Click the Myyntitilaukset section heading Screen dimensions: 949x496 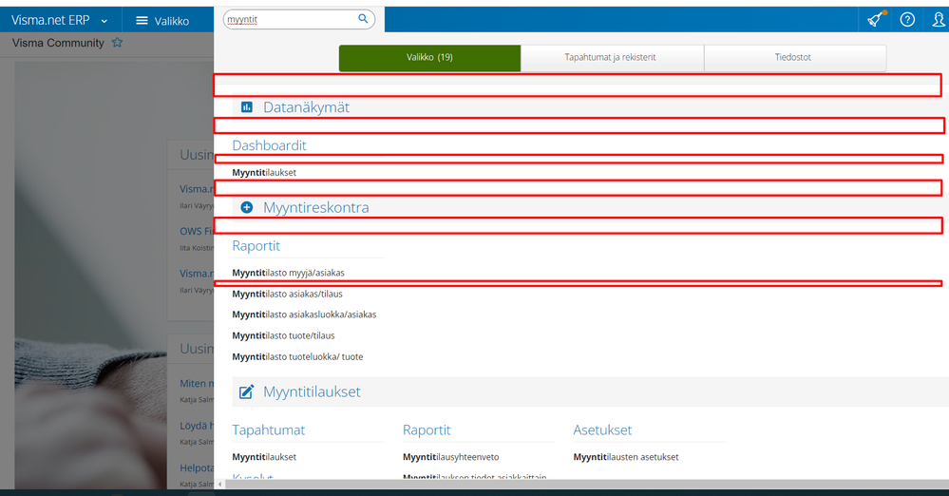(x=312, y=391)
